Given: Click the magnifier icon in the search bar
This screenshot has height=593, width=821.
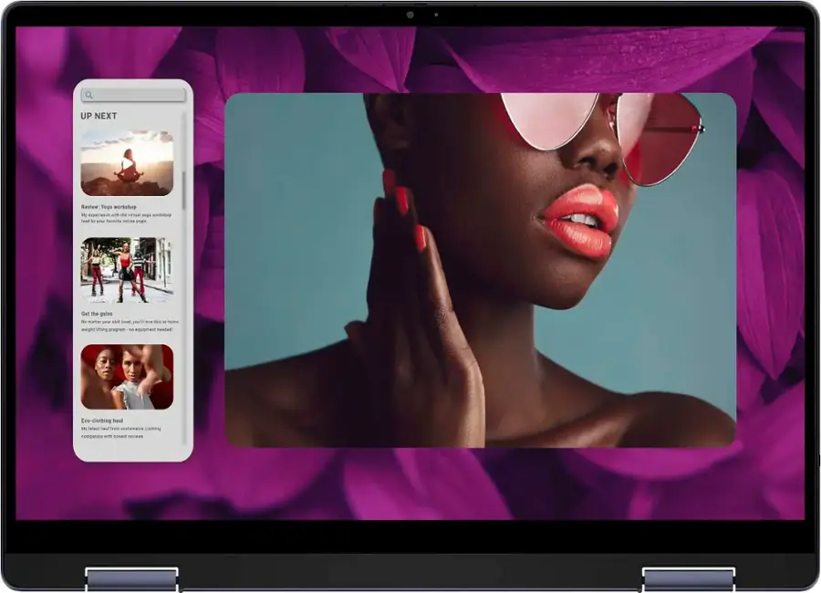Looking at the screenshot, I should 89,95.
